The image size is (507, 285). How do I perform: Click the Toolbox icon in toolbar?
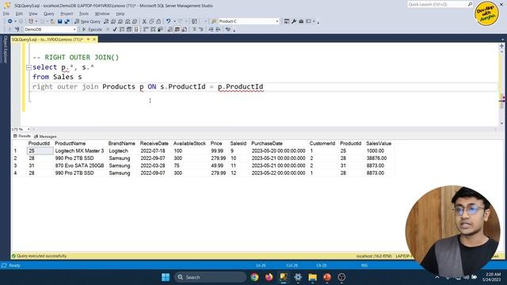pos(301,21)
